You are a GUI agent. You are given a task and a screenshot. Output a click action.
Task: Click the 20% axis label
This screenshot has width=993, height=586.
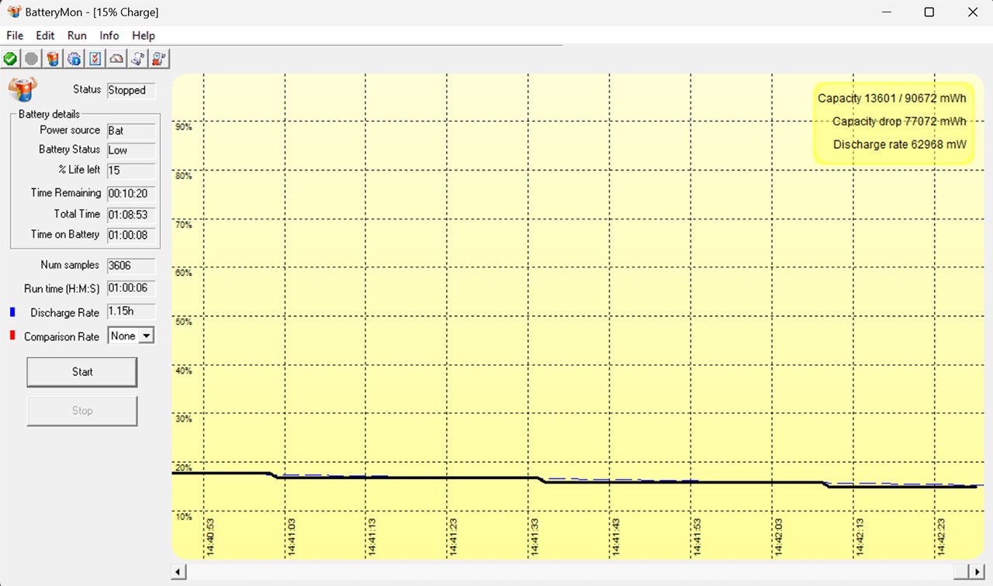pos(184,467)
